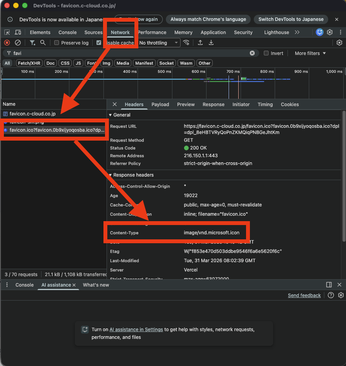This screenshot has height=366, width=346.
Task: Expand the More filters dropdown
Action: coord(310,53)
